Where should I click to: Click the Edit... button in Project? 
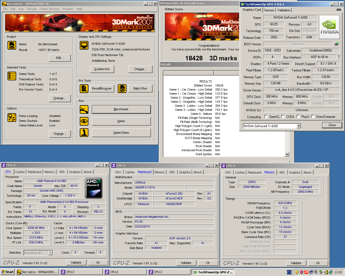[60, 58]
